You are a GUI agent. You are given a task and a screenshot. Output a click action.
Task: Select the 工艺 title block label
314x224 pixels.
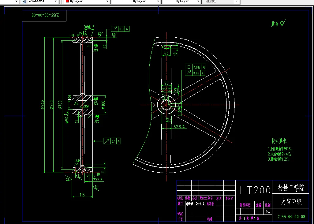[x=180, y=219]
